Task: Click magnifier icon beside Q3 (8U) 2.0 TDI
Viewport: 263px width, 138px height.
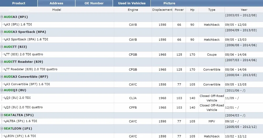Action: tap(5, 98)
